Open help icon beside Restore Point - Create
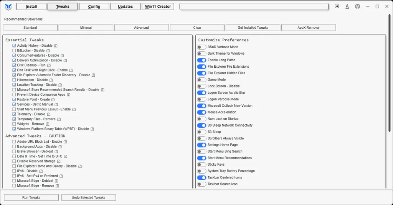The width and height of the screenshot is (393, 205). tap(53, 99)
